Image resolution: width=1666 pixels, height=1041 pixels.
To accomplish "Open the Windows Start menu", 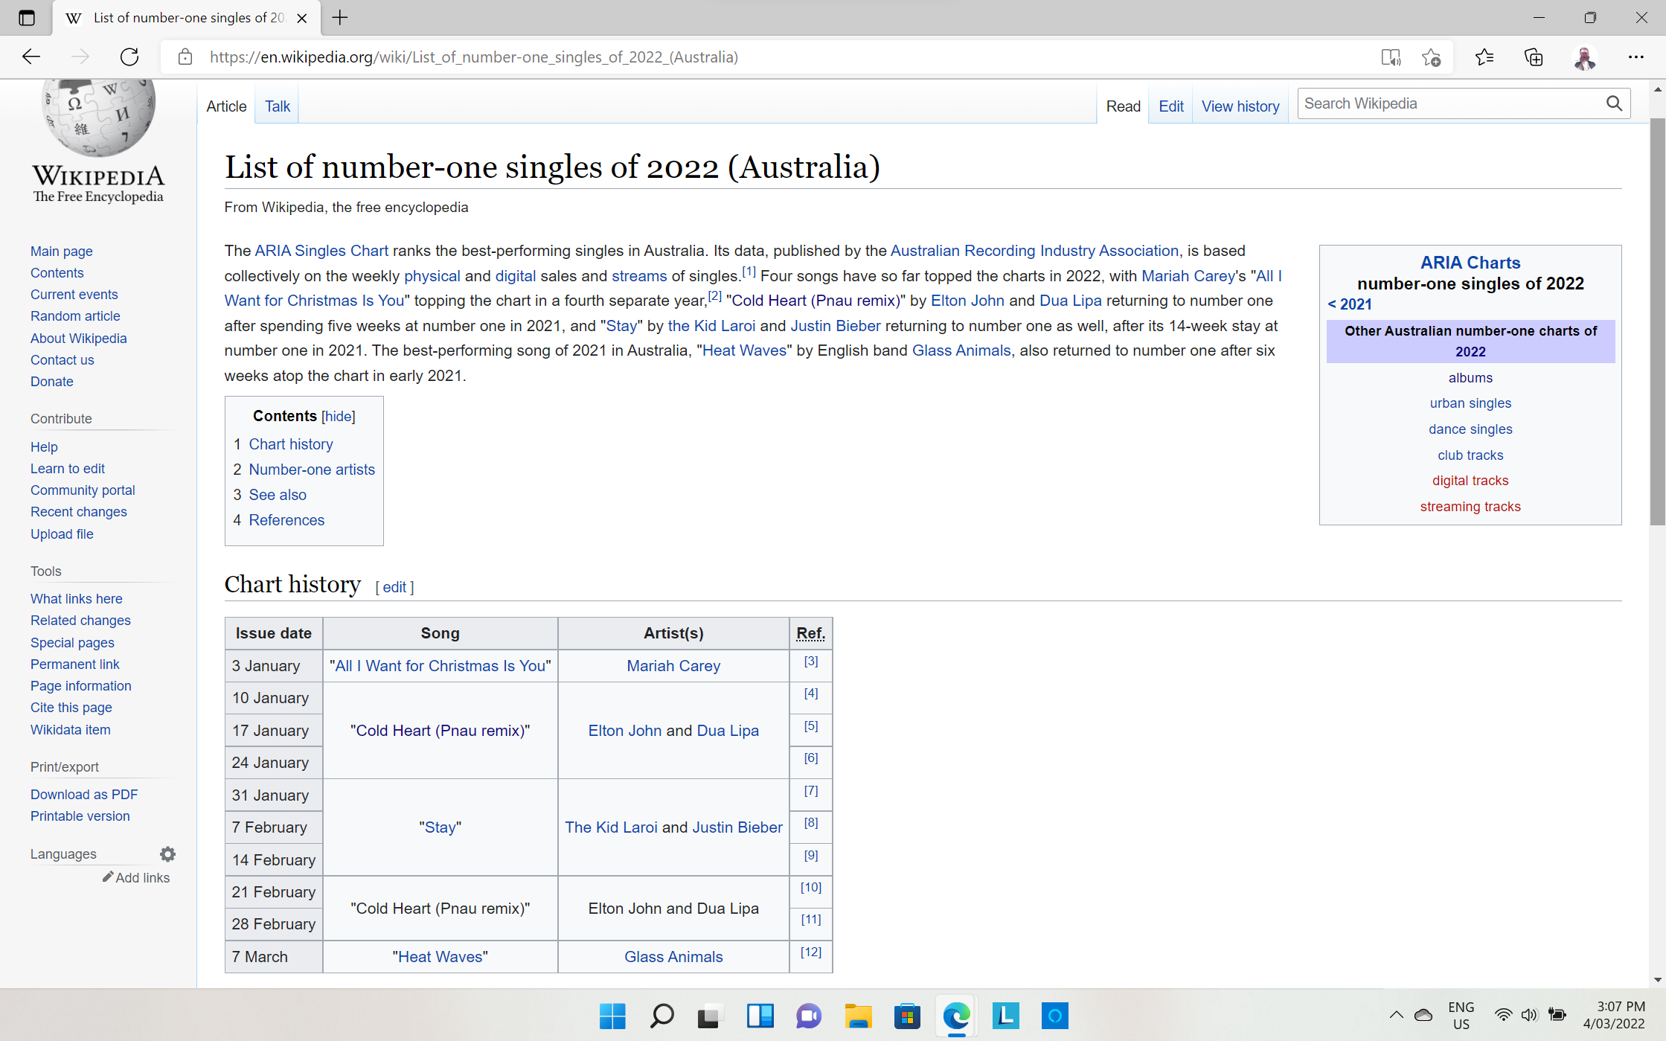I will (612, 1016).
